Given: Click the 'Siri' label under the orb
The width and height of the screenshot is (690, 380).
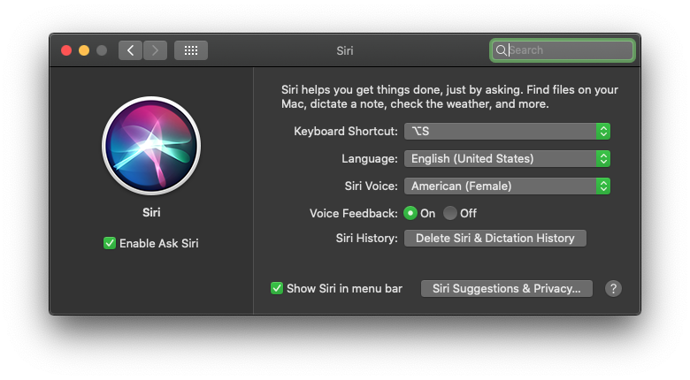Looking at the screenshot, I should [x=151, y=213].
